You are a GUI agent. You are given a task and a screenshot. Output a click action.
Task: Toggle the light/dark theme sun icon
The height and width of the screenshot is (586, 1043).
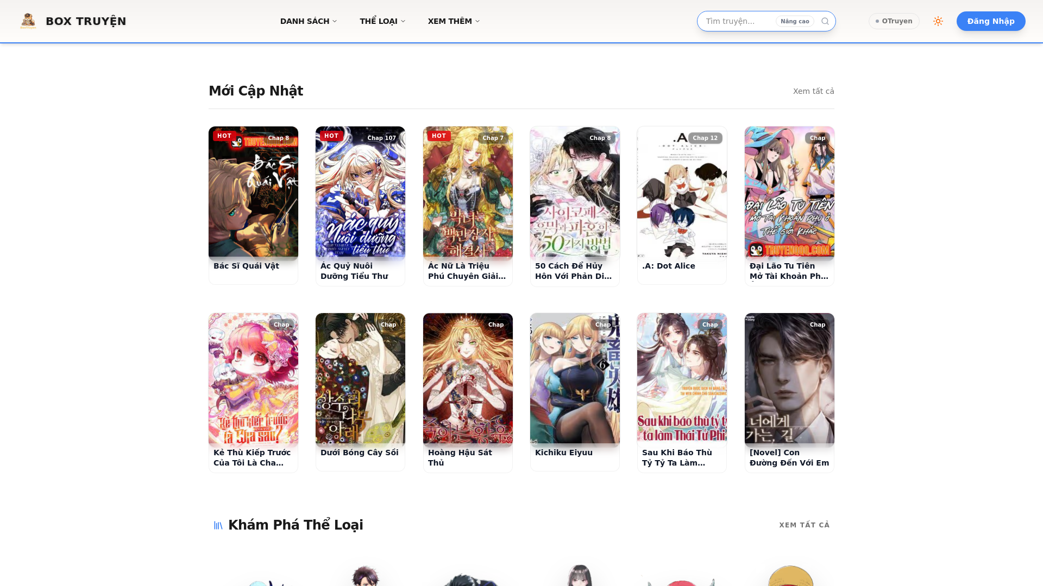(x=938, y=21)
